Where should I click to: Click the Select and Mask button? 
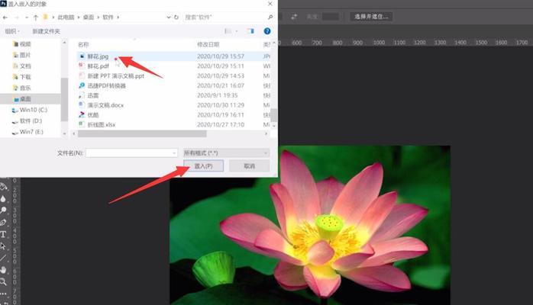pos(371,17)
